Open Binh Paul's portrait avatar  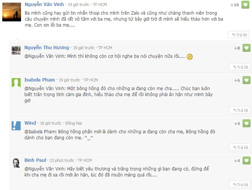click(x=16, y=163)
